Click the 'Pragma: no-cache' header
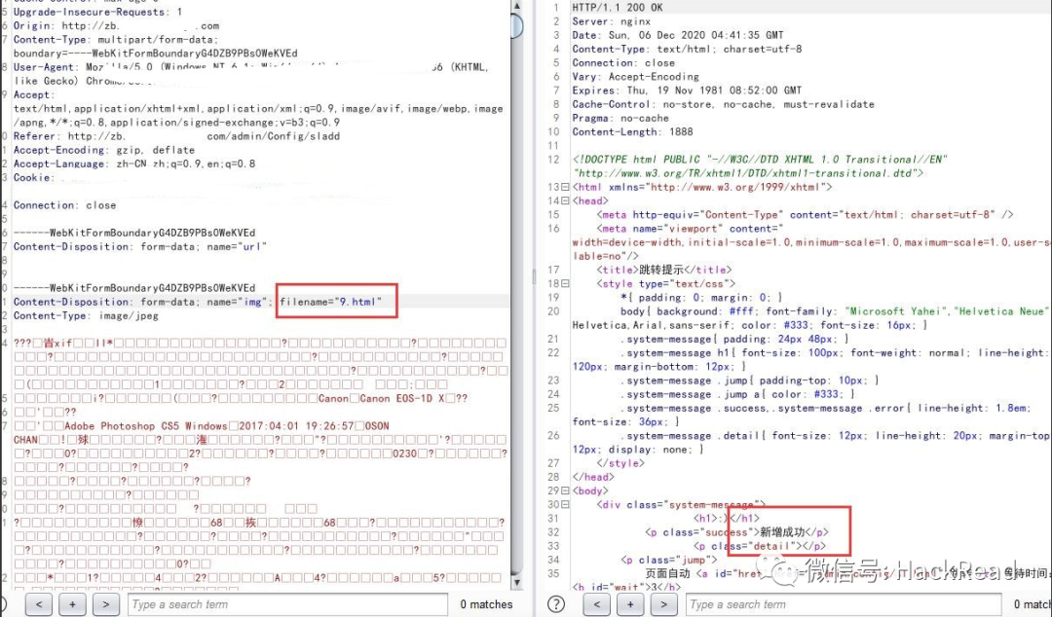This screenshot has width=1052, height=617. tap(620, 118)
